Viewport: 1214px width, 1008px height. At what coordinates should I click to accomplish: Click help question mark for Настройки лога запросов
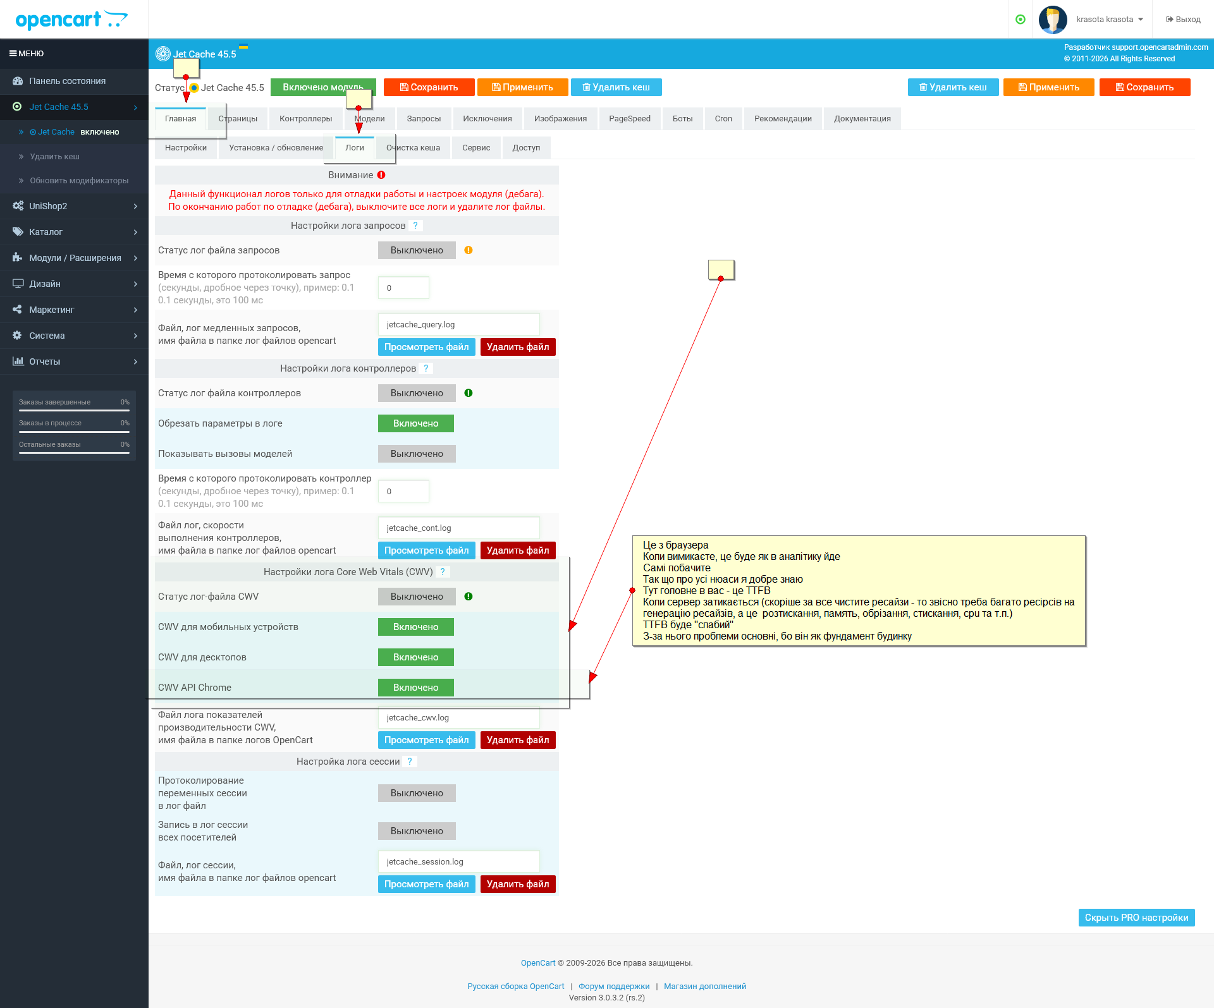coord(415,226)
